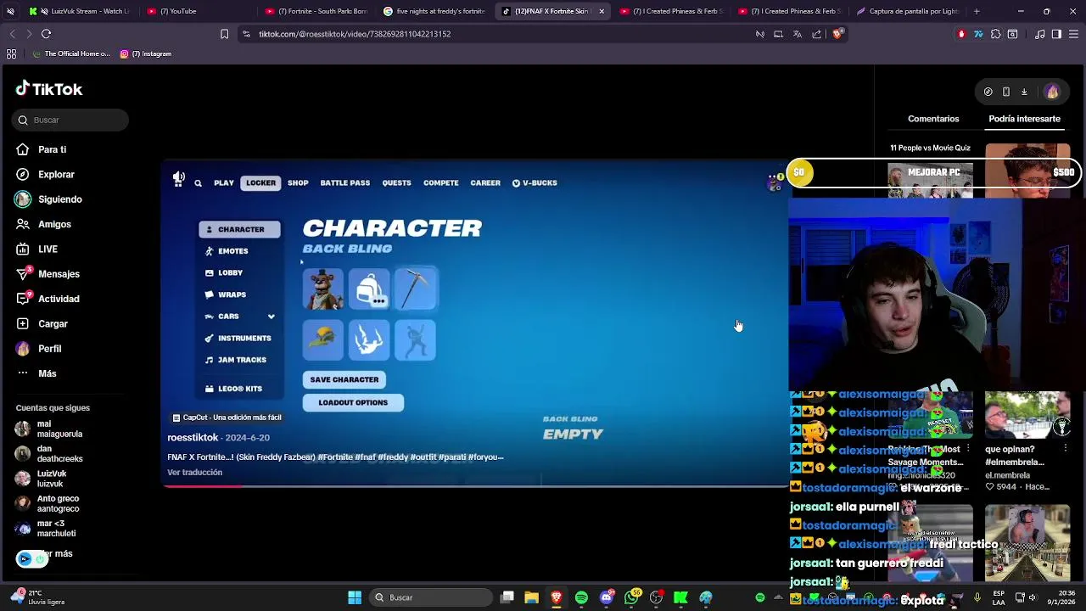Viewport: 1086px width, 611px height.
Task: Open the browser hamburger main menu
Action: (1073, 34)
